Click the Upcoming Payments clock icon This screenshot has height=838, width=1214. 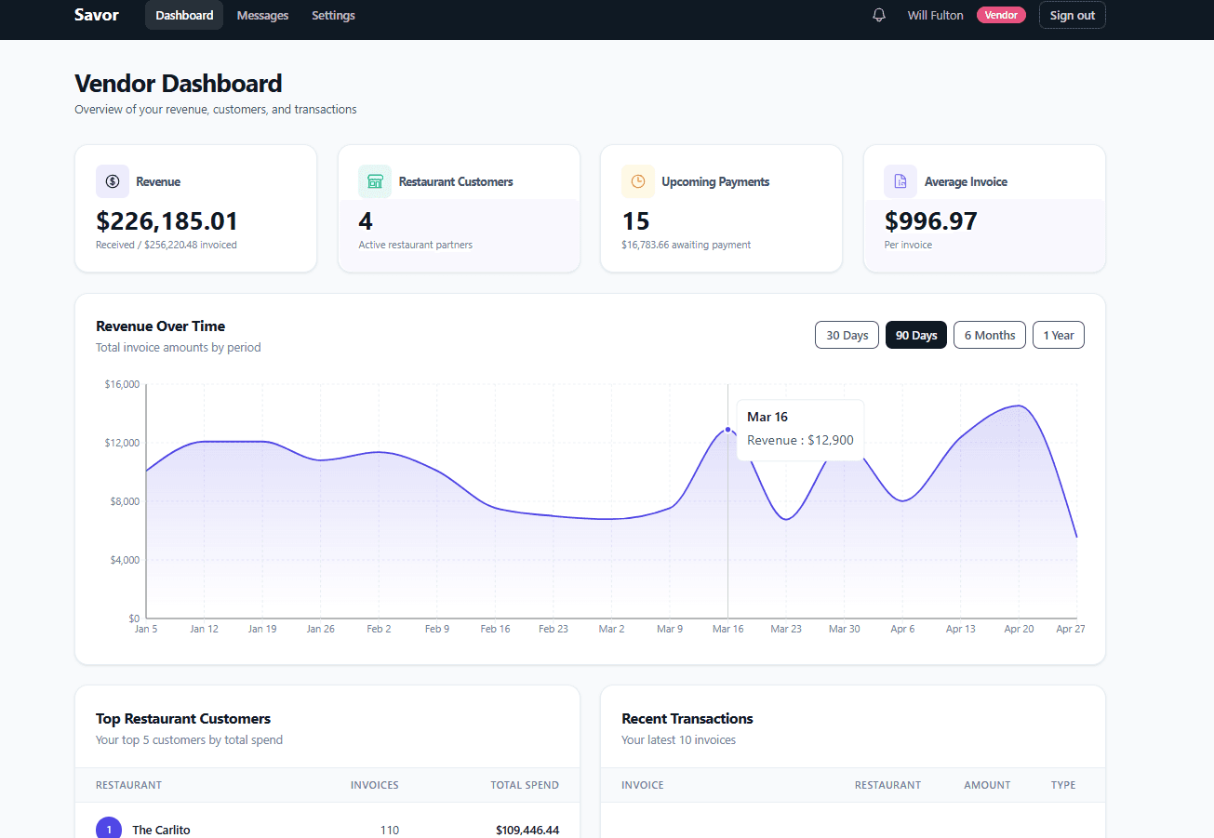(x=638, y=181)
